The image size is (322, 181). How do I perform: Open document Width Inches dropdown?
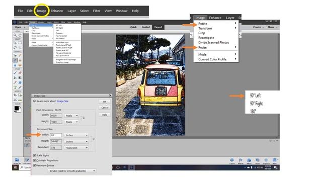coord(76,135)
